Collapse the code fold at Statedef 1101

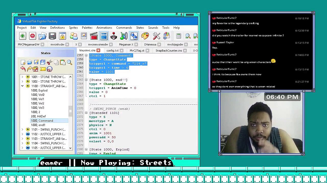click(86, 113)
